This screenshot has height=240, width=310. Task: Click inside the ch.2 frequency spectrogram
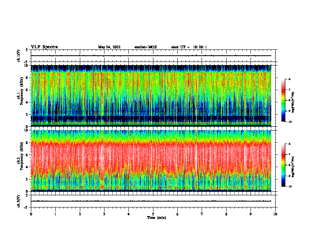tap(151, 161)
